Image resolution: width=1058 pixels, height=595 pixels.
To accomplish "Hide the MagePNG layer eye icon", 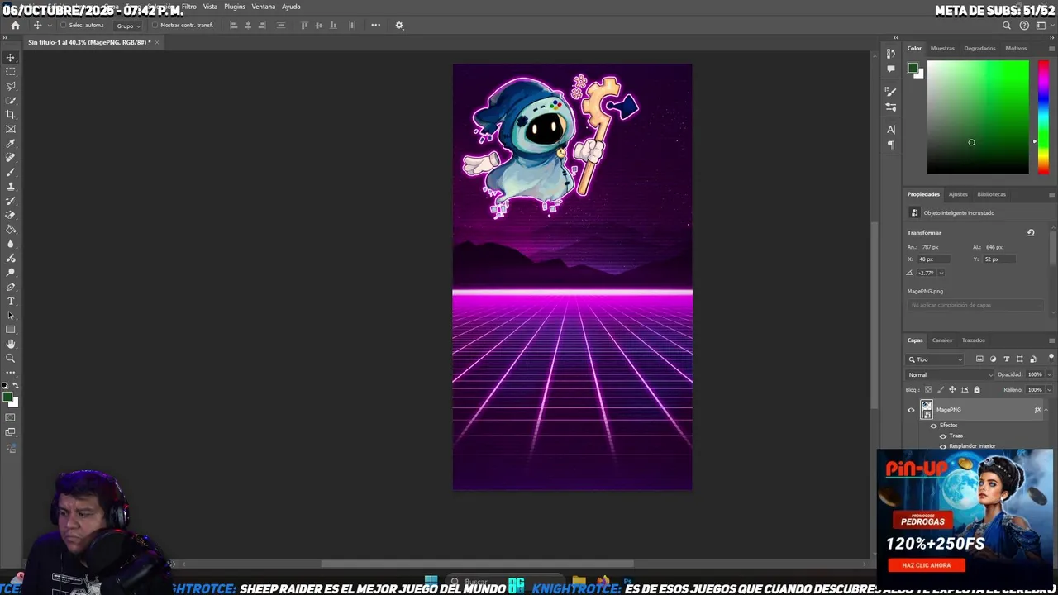I will [x=911, y=410].
